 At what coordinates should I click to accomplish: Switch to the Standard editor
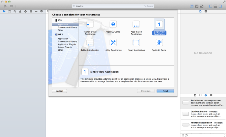click(192, 6)
